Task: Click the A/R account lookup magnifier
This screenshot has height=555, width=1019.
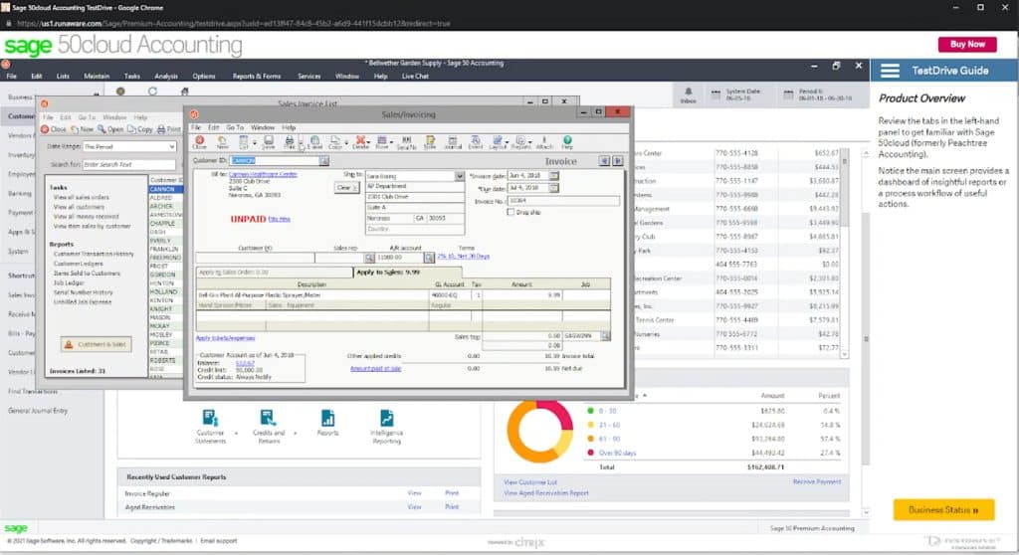Action: coord(429,258)
